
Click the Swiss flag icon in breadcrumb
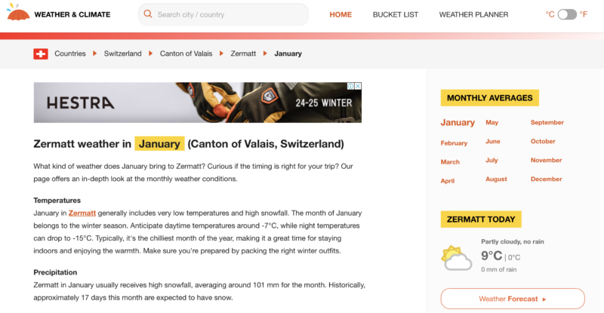(x=41, y=54)
